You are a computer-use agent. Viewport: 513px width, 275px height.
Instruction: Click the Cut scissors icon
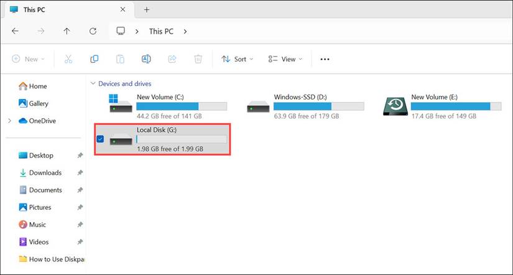click(x=68, y=59)
